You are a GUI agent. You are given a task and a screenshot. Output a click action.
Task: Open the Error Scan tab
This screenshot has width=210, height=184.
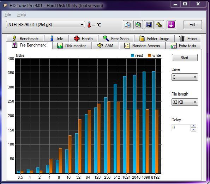coord(116,39)
